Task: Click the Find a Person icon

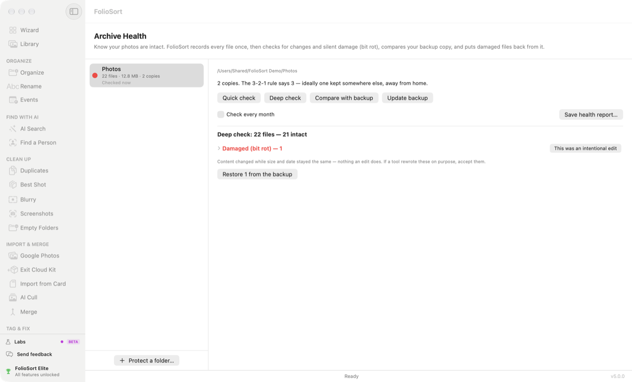Action: (13, 143)
